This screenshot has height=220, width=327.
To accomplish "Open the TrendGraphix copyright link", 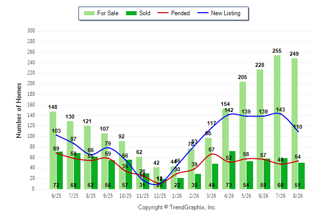I will coord(177,207).
